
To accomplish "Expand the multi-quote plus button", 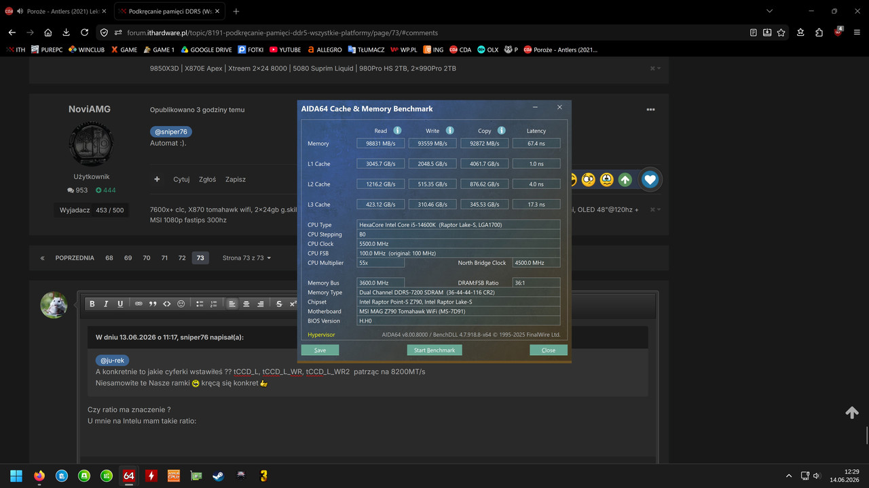I will click(x=158, y=180).
